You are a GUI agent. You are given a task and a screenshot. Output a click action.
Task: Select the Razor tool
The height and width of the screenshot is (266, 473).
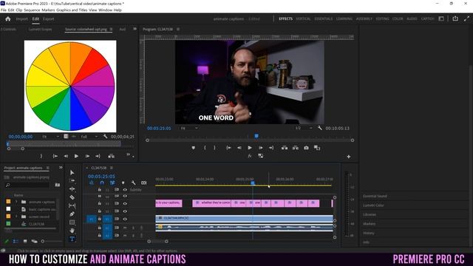[x=72, y=197]
